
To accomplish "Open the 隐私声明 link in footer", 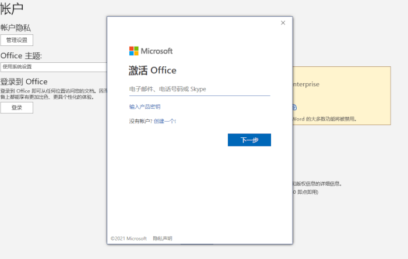I will coord(163,239).
